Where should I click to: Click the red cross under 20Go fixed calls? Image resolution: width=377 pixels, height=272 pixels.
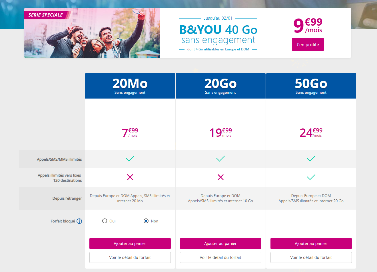click(220, 177)
